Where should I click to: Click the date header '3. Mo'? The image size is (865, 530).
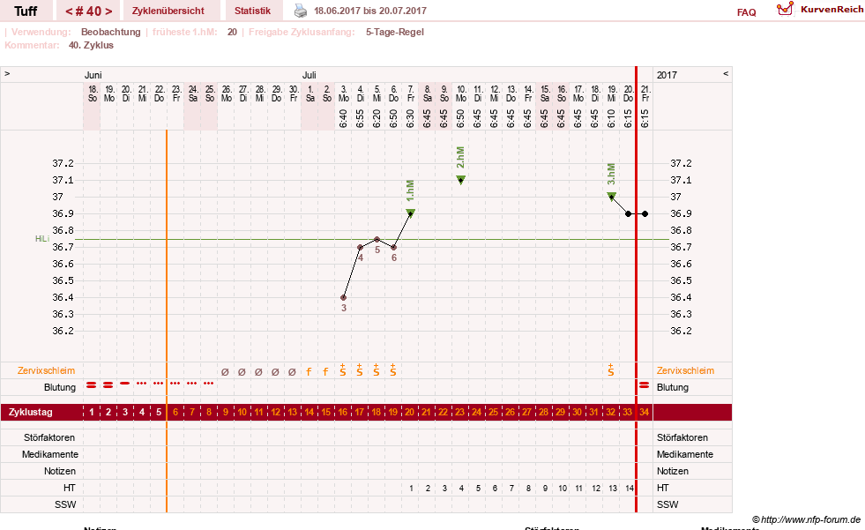tap(344, 93)
